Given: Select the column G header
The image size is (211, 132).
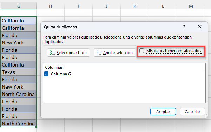Looking at the screenshot, I should (x=19, y=6).
